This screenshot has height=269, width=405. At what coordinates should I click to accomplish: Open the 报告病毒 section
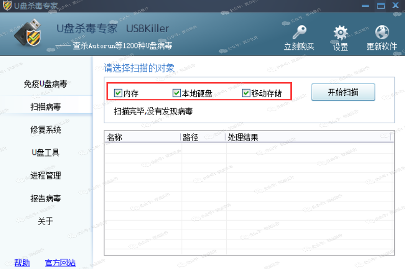pyautogui.click(x=45, y=199)
